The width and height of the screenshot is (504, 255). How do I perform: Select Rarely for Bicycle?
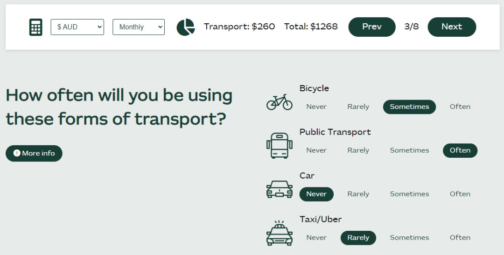click(x=358, y=107)
